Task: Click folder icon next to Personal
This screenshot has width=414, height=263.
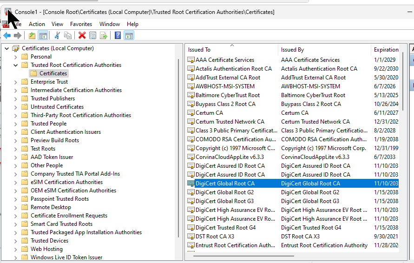Action: pyautogui.click(x=25, y=57)
